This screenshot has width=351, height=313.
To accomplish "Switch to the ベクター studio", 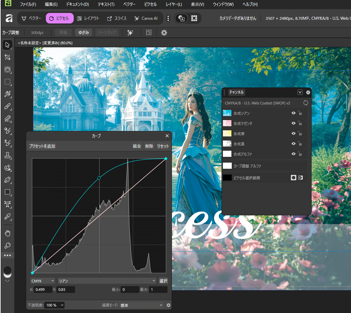I will click(x=31, y=18).
